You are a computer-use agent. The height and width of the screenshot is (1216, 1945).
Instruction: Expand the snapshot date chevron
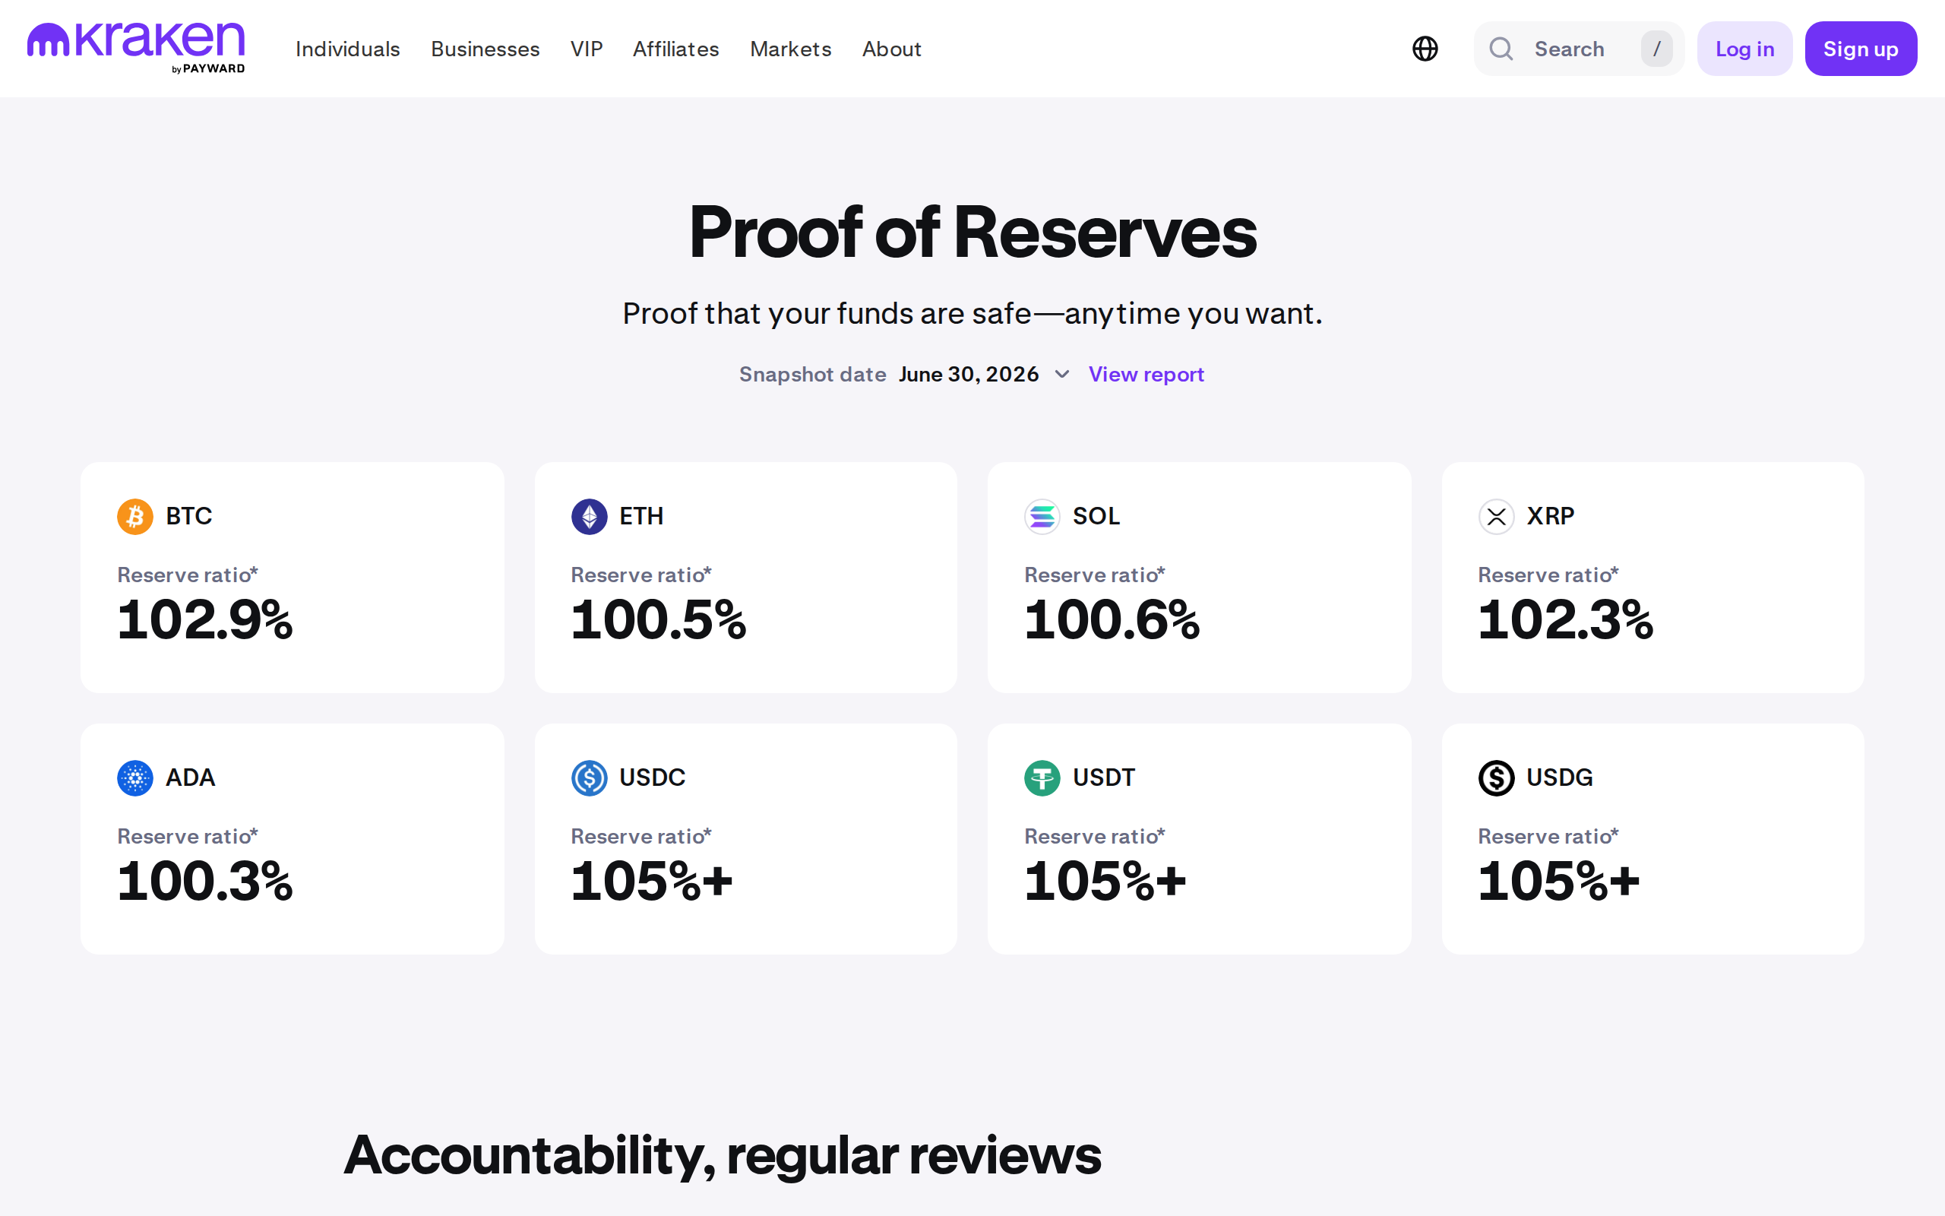1061,374
